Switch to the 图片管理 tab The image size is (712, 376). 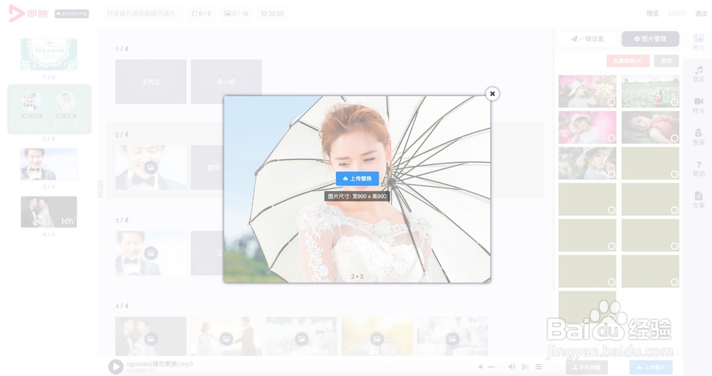tap(650, 39)
